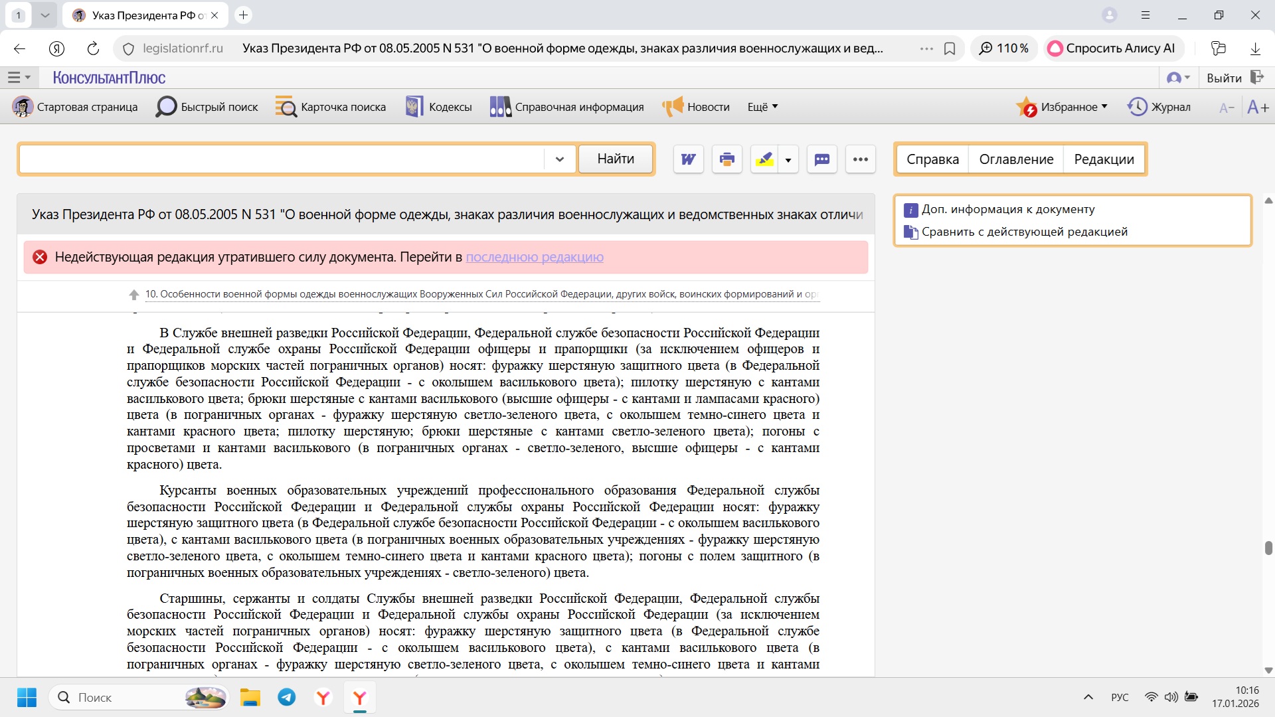
Task: Select the text highlighter marker tool
Action: point(765,159)
